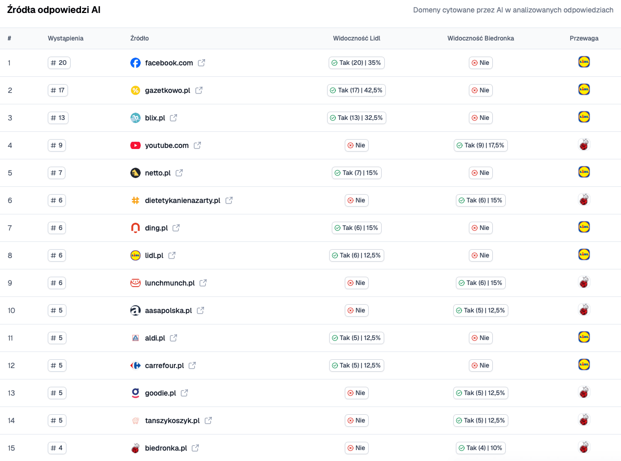Open external link icon next to aldi.pl
This screenshot has height=461, width=621.
tap(173, 338)
